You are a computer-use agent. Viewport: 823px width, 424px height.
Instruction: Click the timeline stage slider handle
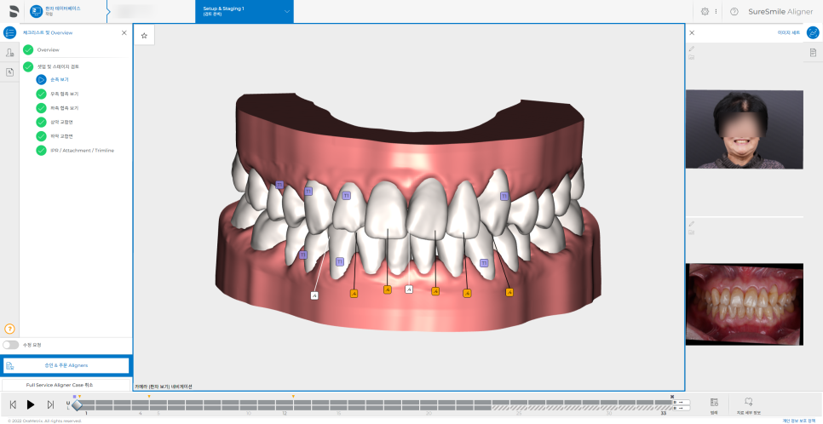77,404
